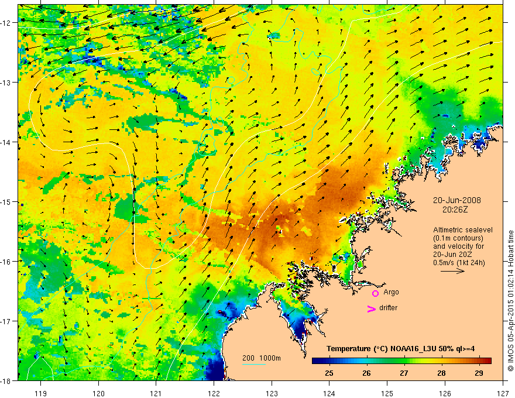Click the '-15' latitude axis label
The width and height of the screenshot is (515, 398).
pyautogui.click(x=6, y=201)
